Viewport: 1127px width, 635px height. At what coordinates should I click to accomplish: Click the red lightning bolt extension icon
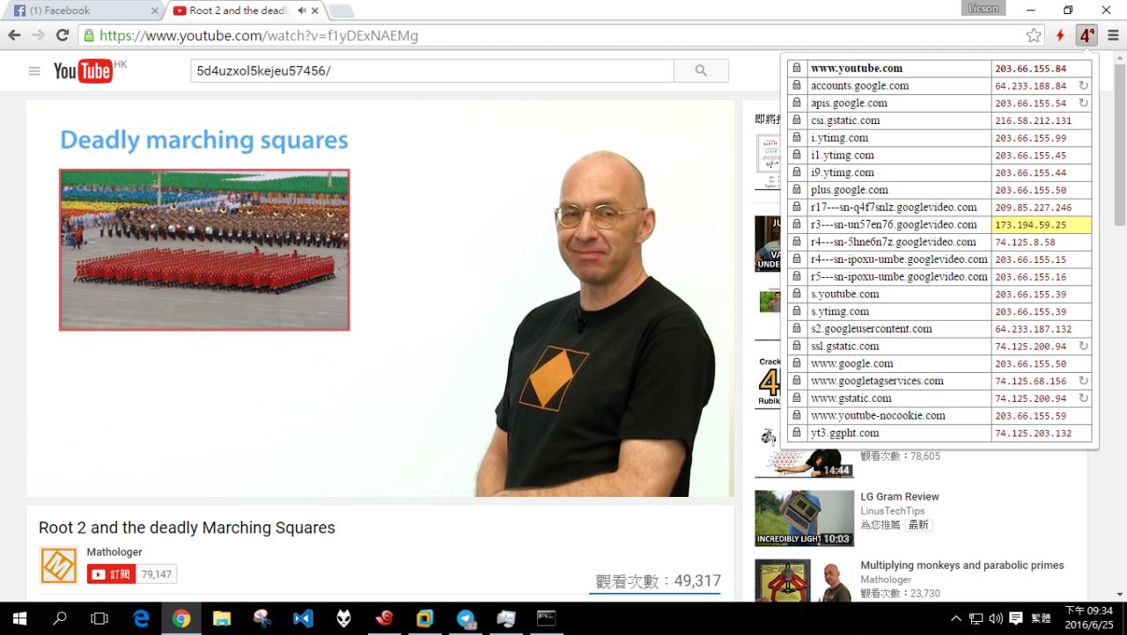pos(1060,35)
